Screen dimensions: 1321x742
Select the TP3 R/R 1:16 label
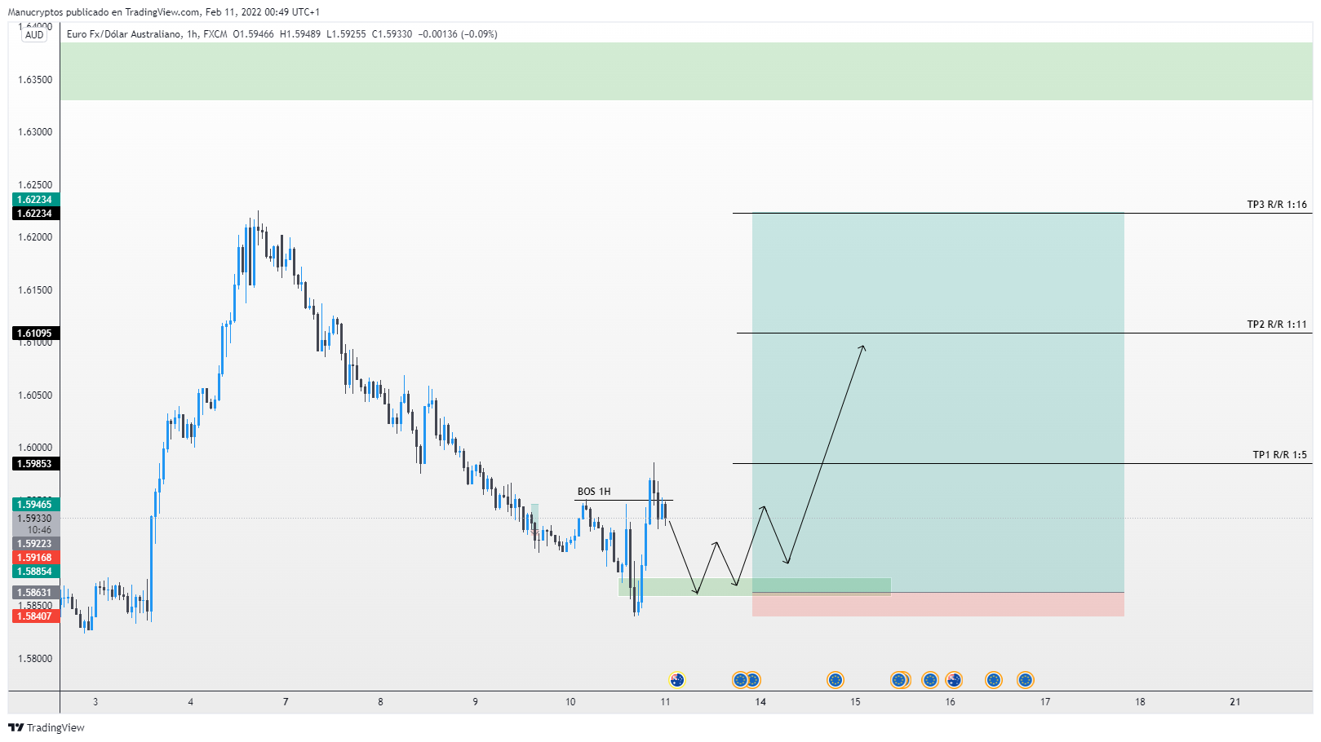pyautogui.click(x=1276, y=205)
